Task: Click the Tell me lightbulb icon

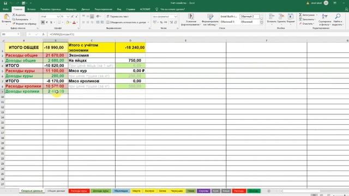Action: [157, 9]
